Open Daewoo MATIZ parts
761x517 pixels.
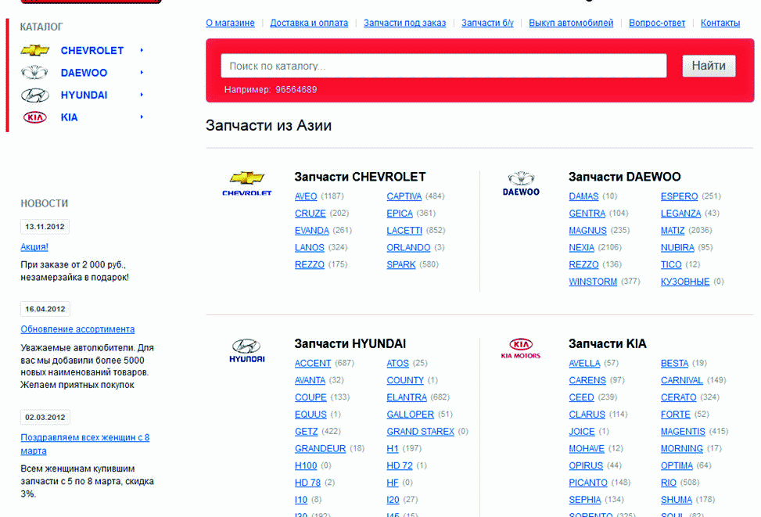point(673,230)
